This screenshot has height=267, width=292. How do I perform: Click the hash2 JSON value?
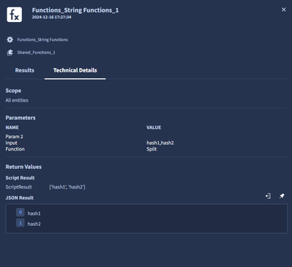click(34, 224)
